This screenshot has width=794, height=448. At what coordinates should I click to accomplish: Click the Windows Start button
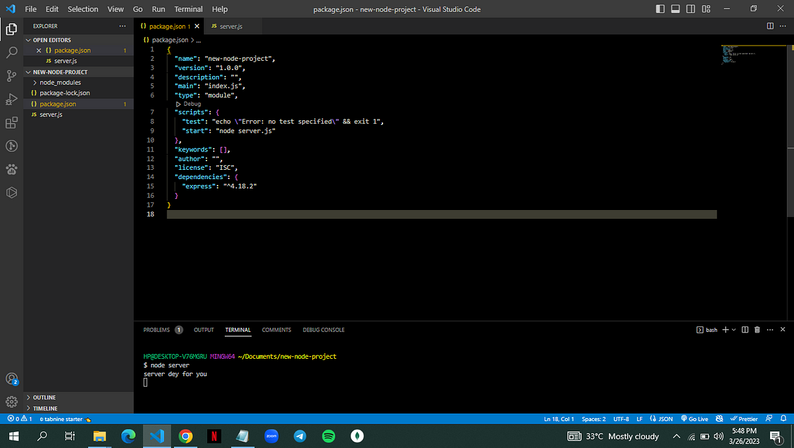[14, 436]
